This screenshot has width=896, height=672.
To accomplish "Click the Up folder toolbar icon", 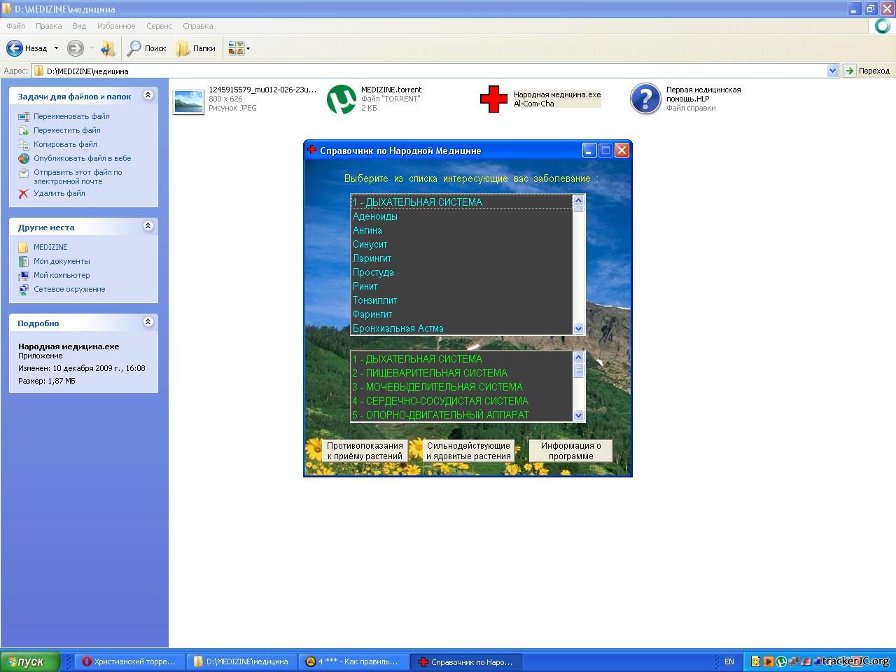I will (107, 48).
